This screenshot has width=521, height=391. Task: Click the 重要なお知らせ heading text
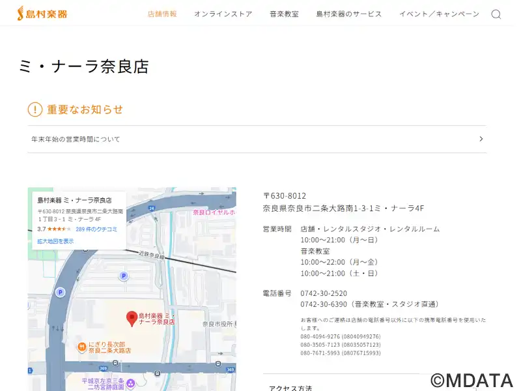click(x=85, y=109)
